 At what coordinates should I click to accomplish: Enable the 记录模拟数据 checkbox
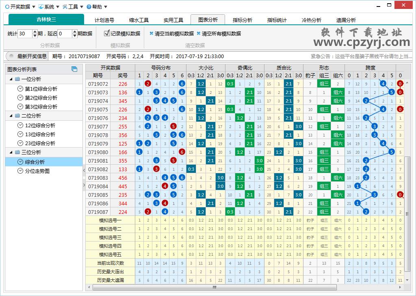[x=107, y=33]
